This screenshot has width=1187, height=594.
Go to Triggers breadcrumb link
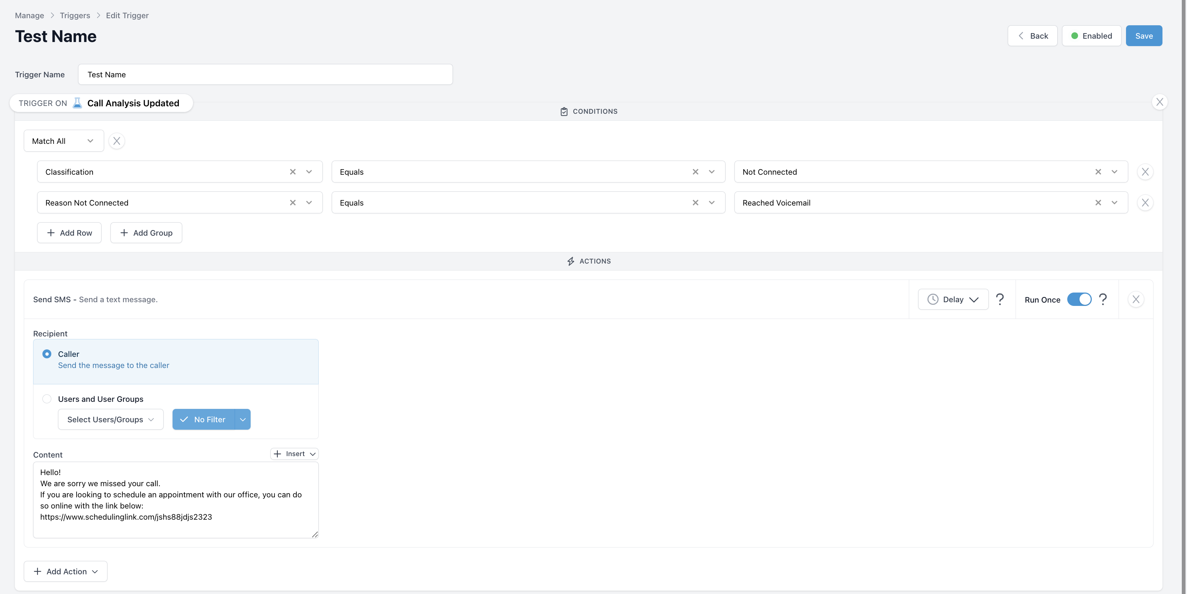click(75, 15)
